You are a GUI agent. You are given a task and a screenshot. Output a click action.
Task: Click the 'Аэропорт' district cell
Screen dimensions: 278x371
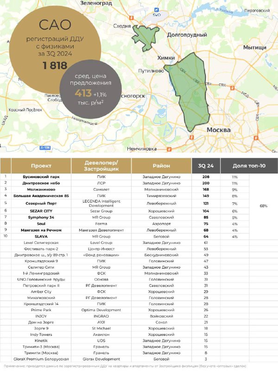161,224
